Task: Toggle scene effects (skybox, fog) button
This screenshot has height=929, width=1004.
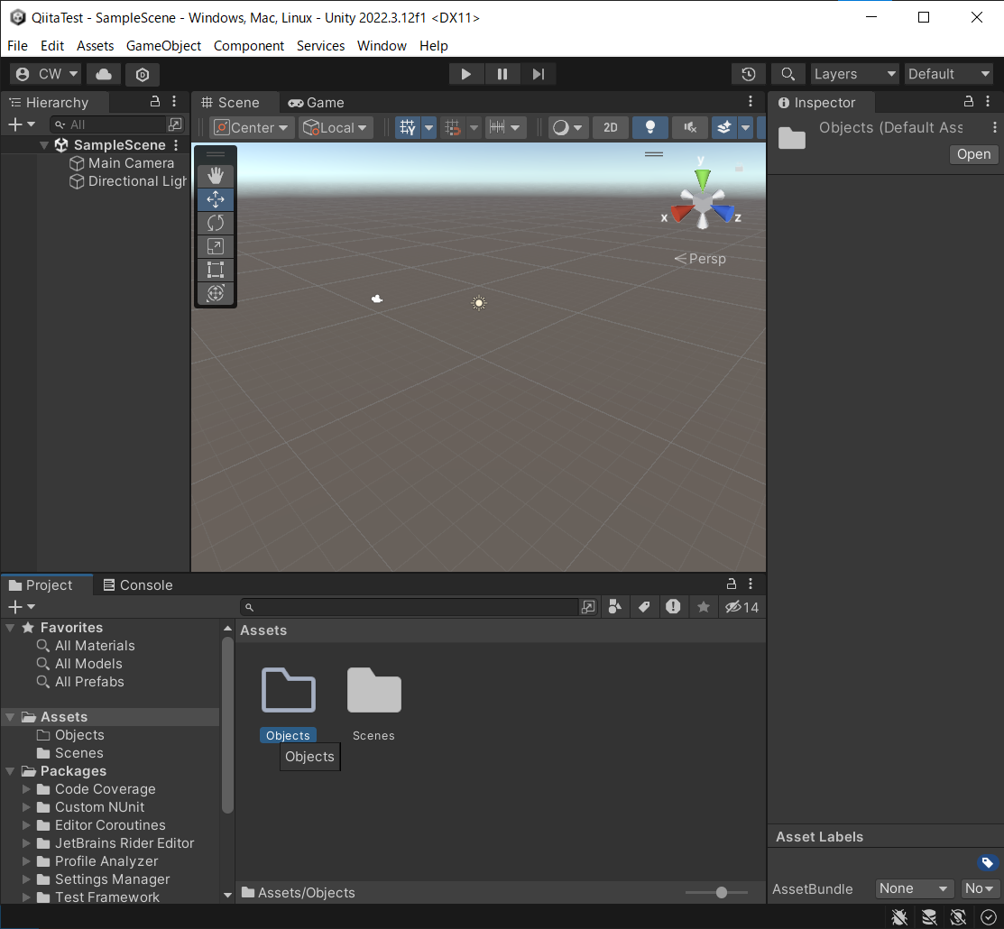Action: [x=724, y=127]
